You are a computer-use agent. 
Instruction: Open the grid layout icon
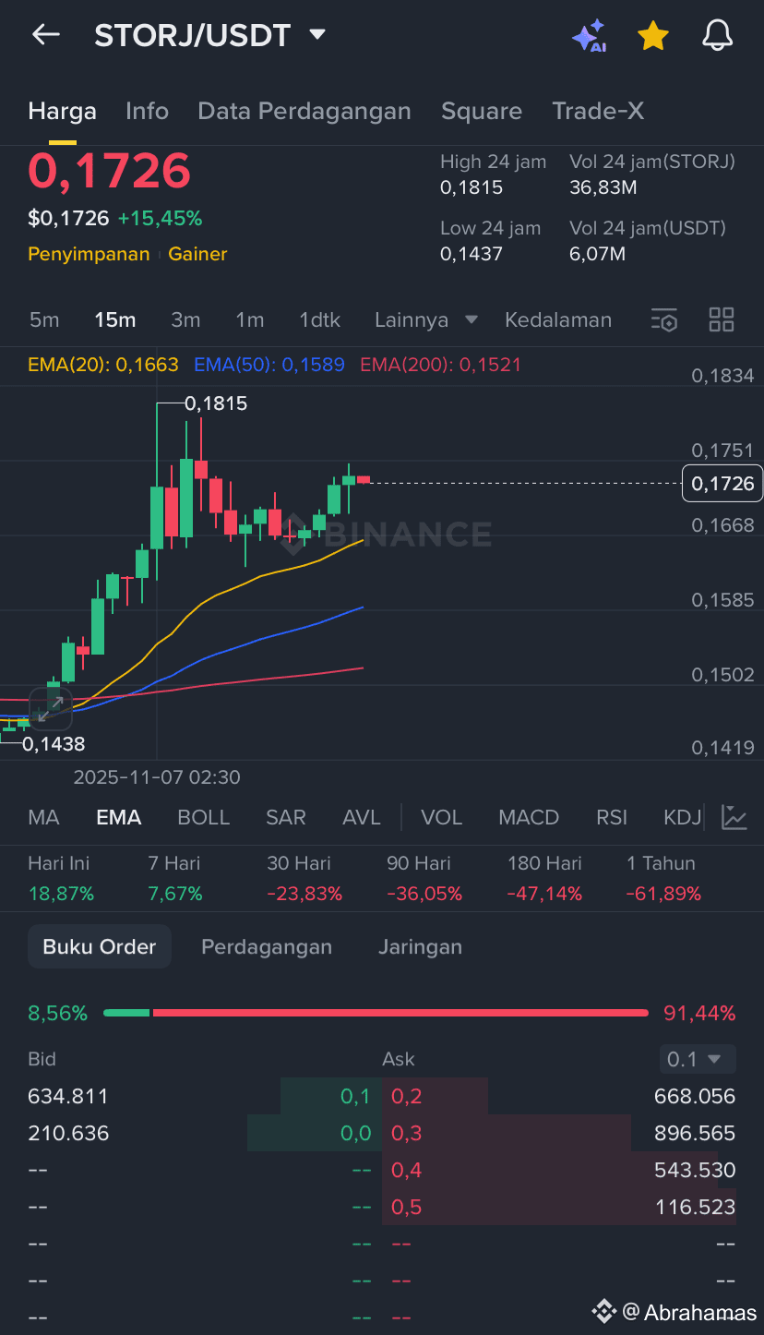point(721,320)
